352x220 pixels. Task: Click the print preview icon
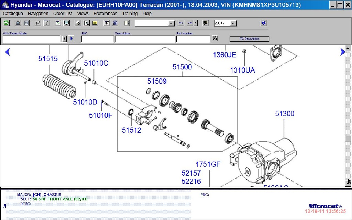pos(86,23)
